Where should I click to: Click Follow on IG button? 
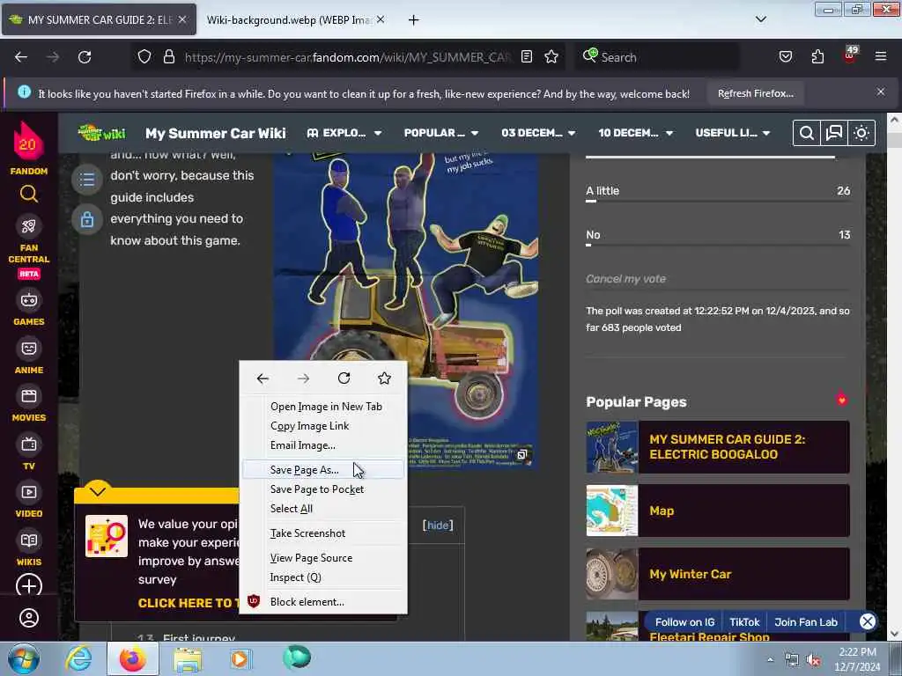coord(684,622)
